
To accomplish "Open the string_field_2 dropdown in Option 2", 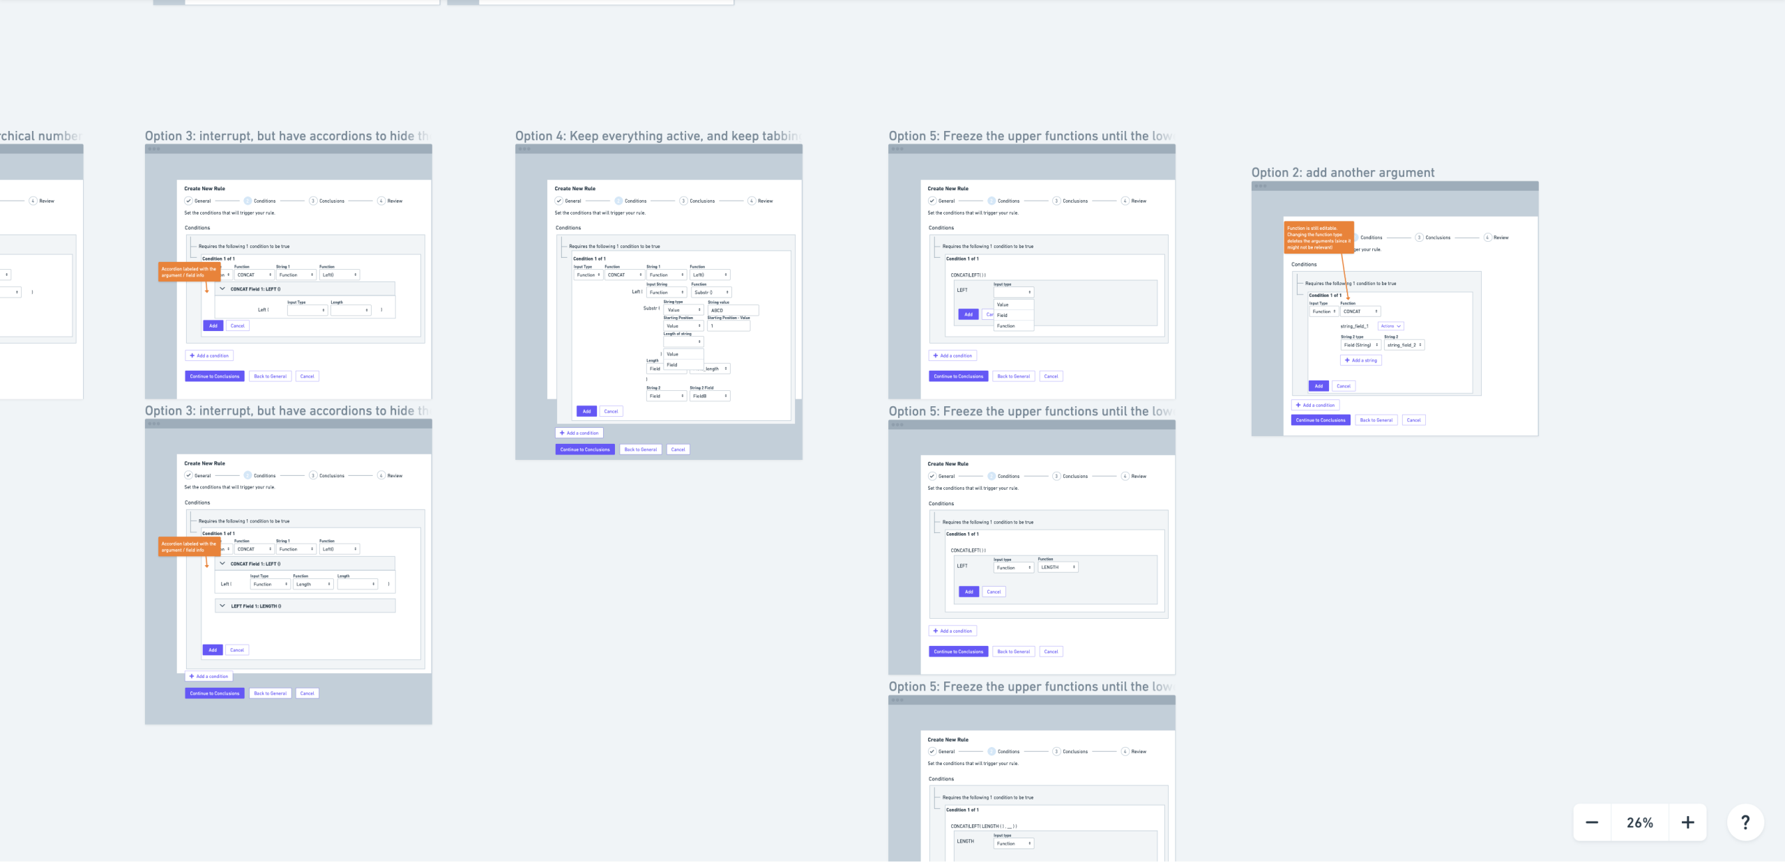I will 1404,345.
